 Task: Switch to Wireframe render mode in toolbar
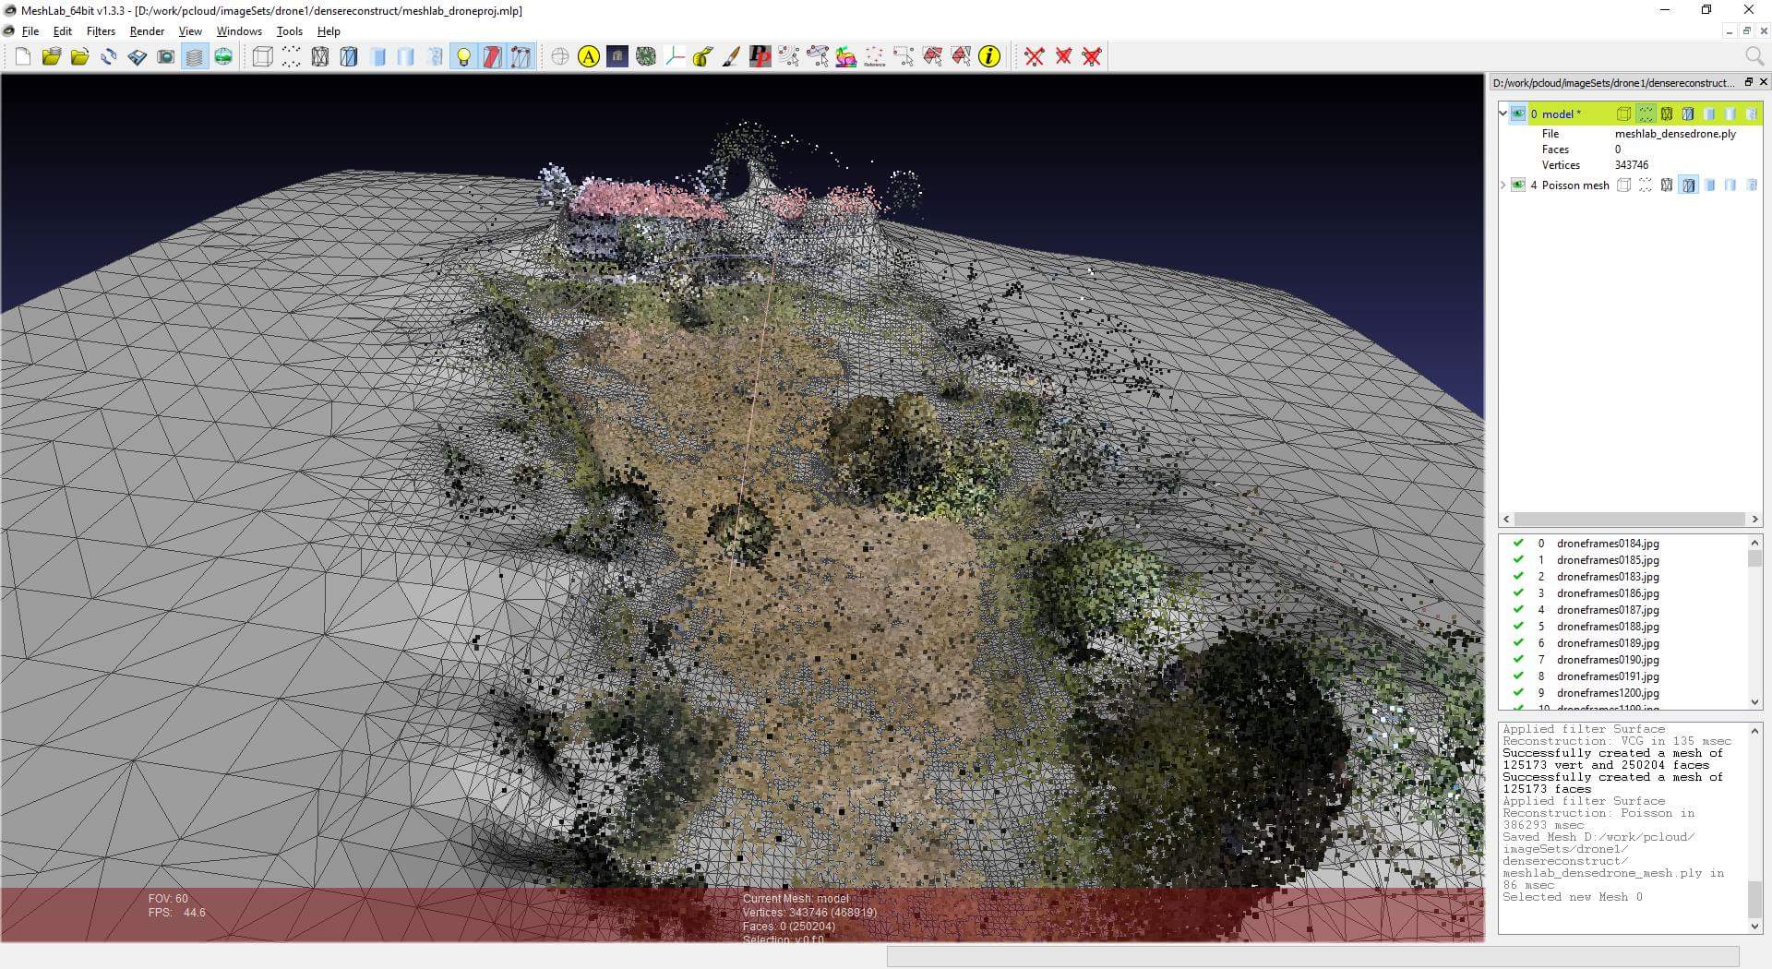click(x=320, y=57)
